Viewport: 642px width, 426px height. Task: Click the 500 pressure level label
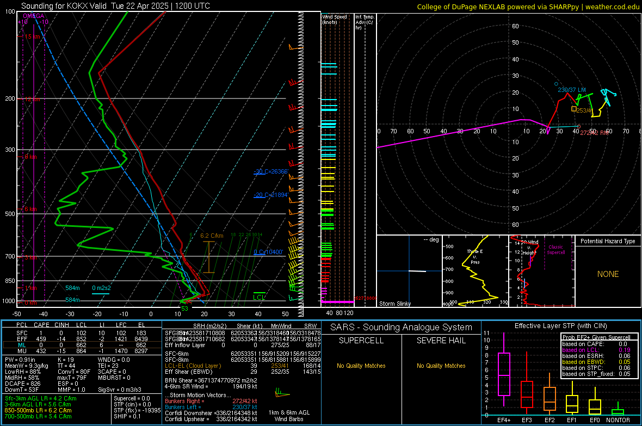point(10,214)
